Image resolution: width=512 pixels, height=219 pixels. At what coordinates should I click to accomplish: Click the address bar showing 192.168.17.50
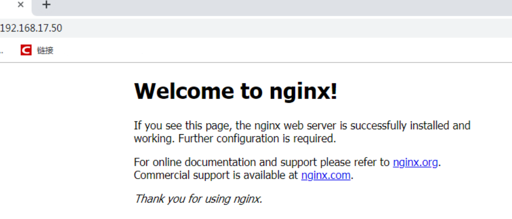[x=256, y=28]
